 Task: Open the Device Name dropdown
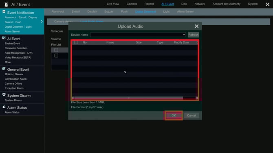138,35
